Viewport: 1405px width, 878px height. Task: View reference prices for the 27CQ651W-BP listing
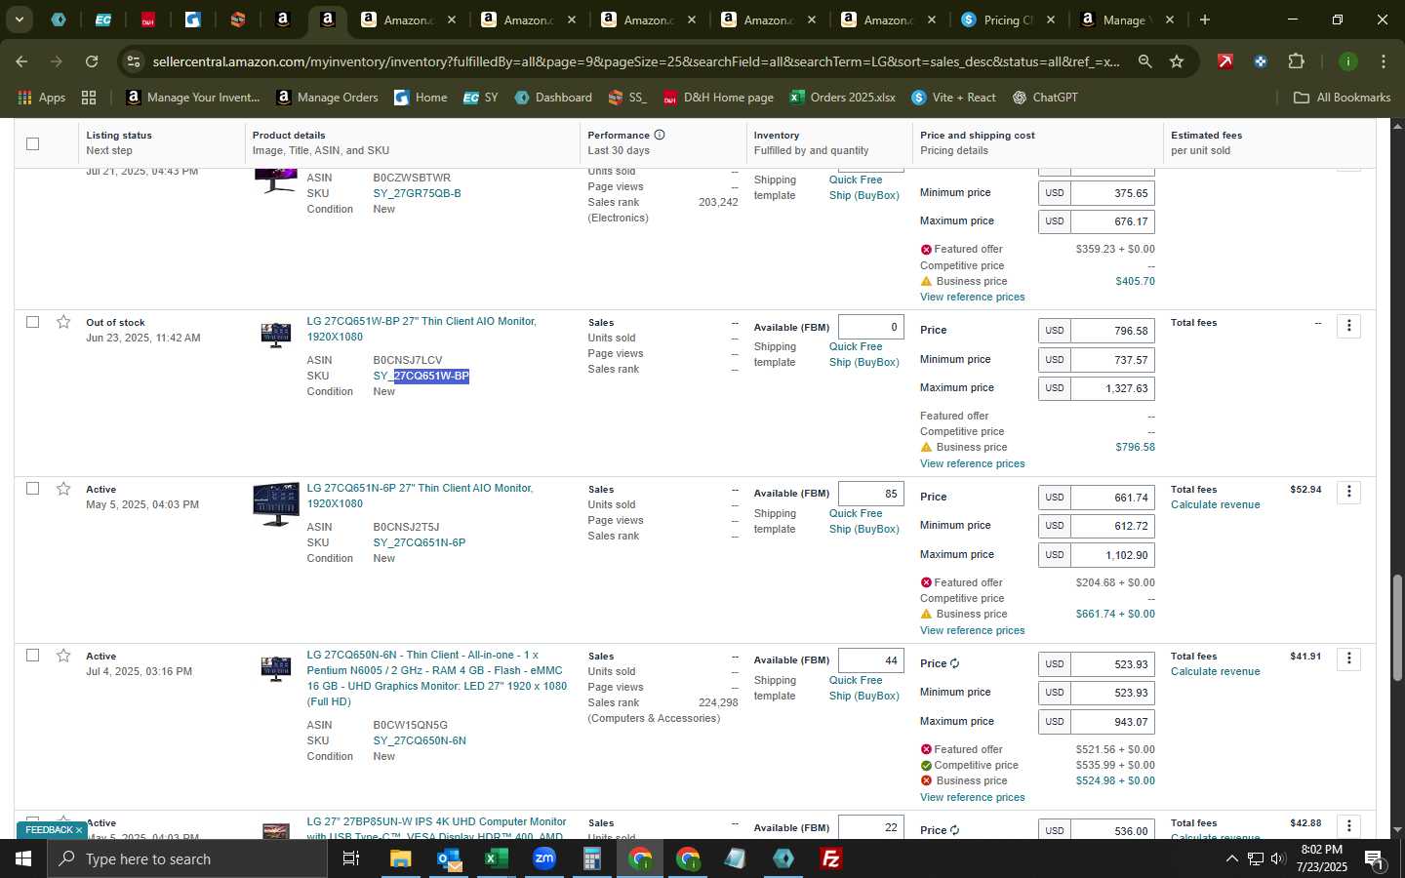pyautogui.click(x=972, y=463)
